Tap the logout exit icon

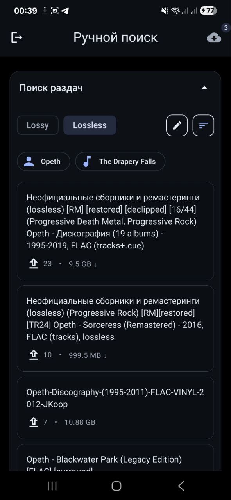coord(16,37)
